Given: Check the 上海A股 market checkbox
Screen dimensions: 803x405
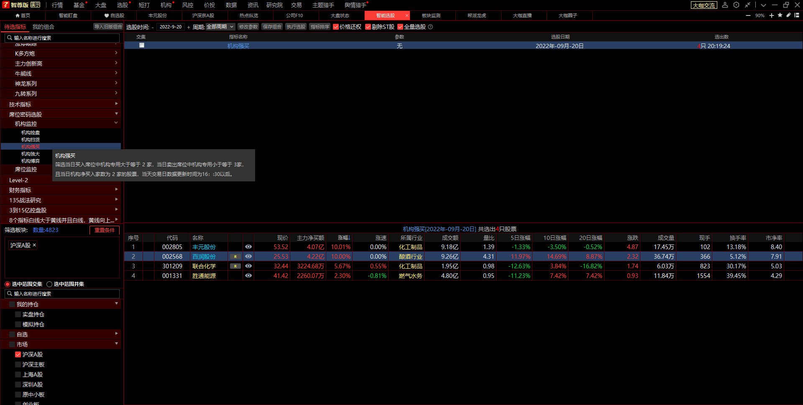Looking at the screenshot, I should pos(18,374).
